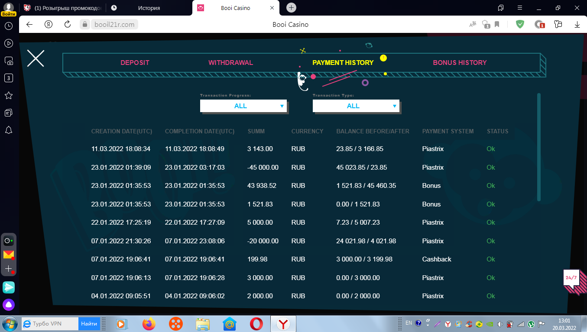The height and width of the screenshot is (332, 587).
Task: Click the payment history vertical scrollbar
Action: pos(539,147)
